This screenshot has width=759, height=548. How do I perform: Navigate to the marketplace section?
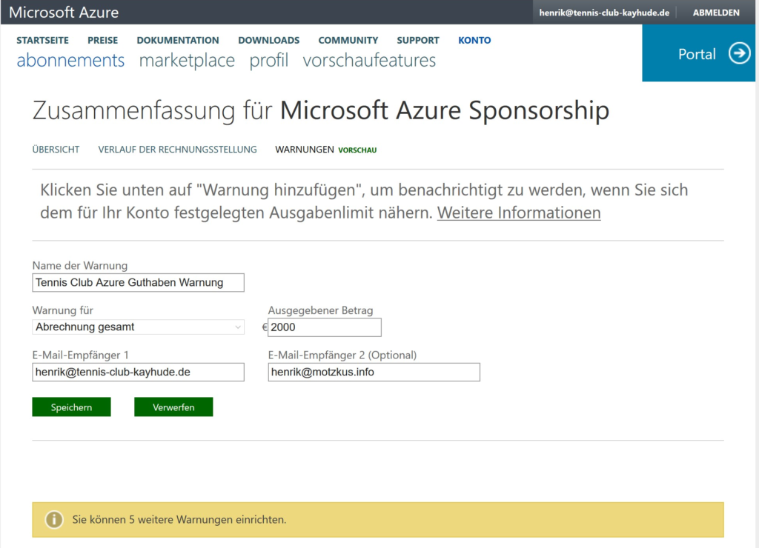[187, 61]
